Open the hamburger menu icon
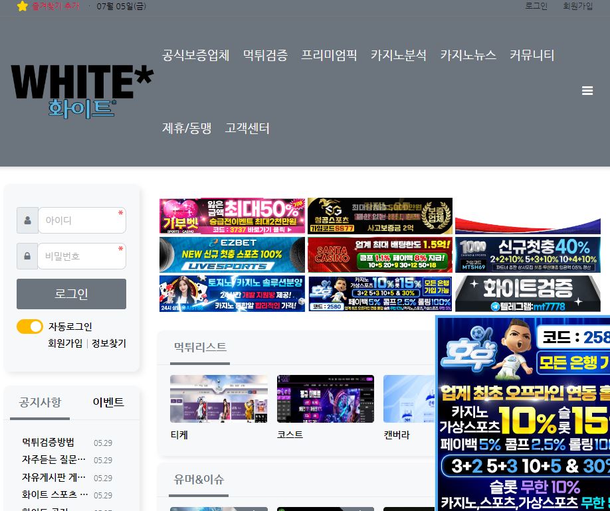The width and height of the screenshot is (610, 511). [x=587, y=90]
